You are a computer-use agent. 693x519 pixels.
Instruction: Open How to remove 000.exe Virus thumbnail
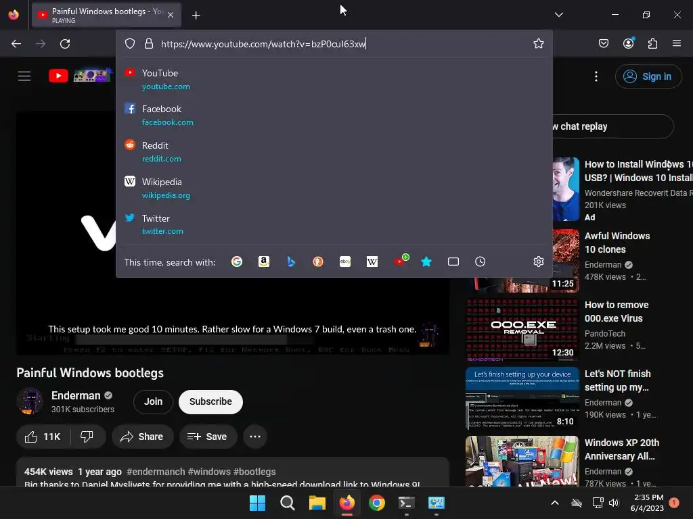coord(522,330)
